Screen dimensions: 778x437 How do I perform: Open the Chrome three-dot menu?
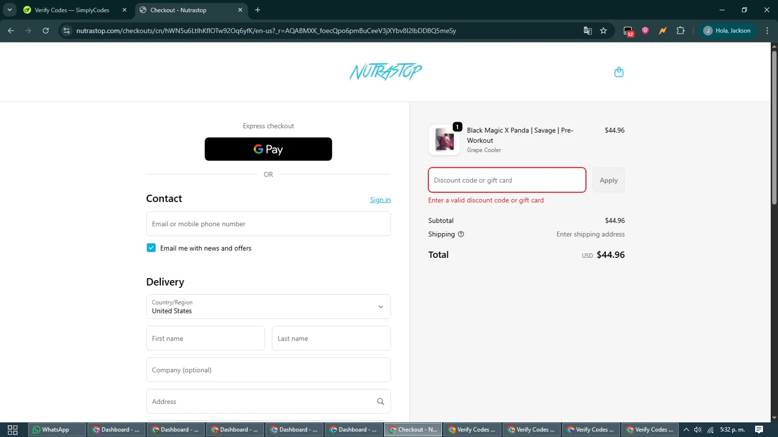[x=767, y=31]
